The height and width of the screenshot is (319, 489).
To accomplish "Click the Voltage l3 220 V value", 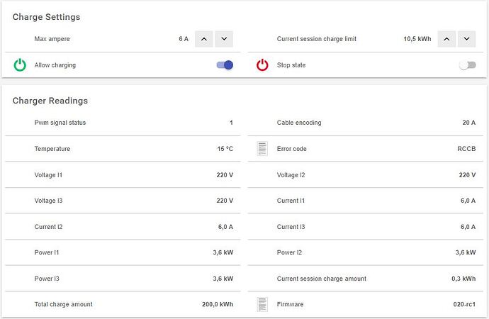I will pyautogui.click(x=225, y=201).
